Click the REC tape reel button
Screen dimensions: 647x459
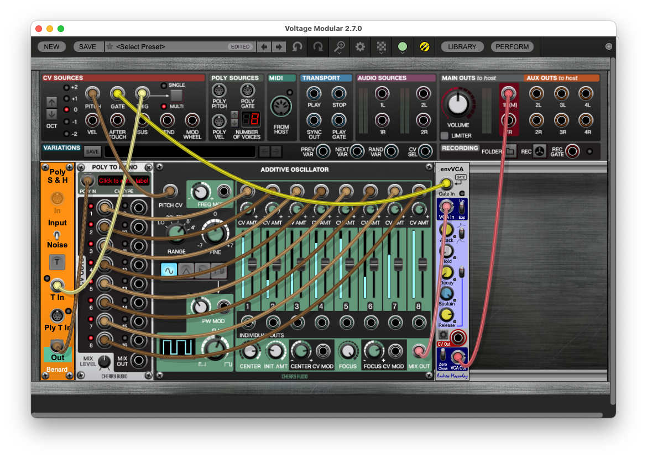pos(539,151)
